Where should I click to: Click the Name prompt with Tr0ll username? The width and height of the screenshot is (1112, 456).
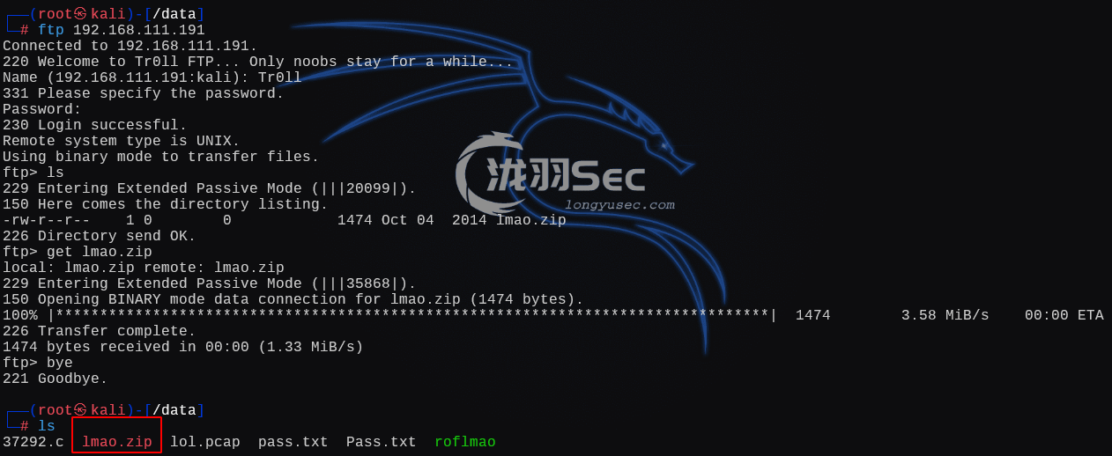tap(152, 77)
